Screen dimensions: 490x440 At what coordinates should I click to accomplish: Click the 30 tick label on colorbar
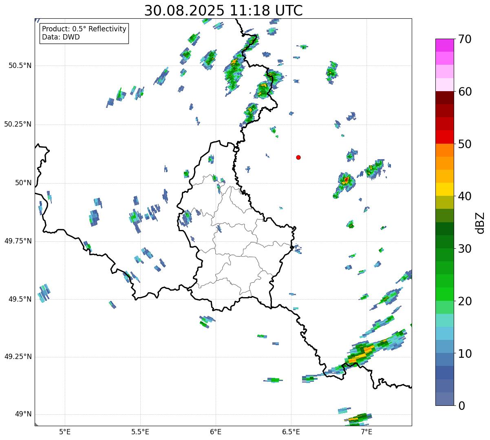[465, 249]
